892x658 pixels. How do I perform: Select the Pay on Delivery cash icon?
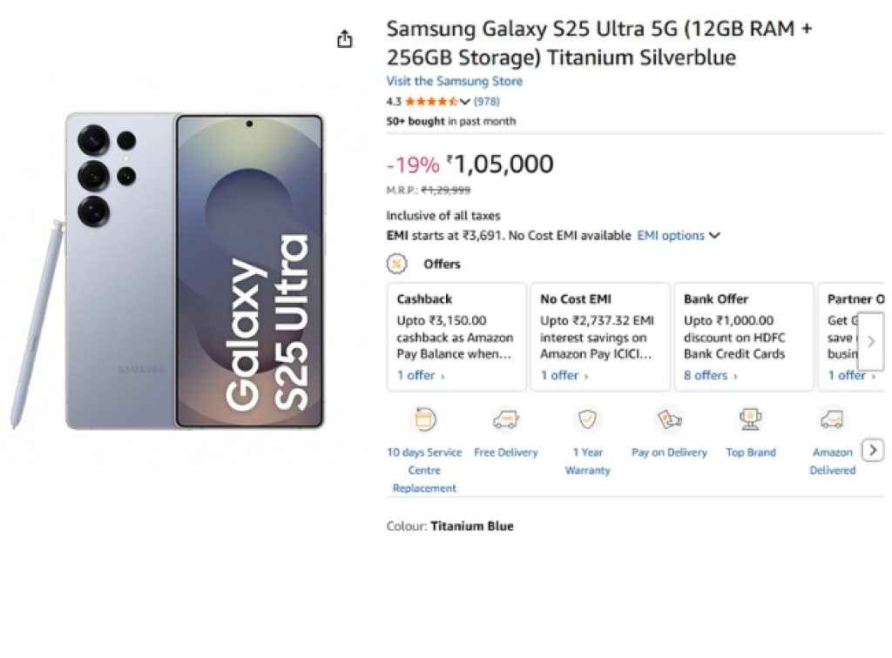[x=669, y=420]
